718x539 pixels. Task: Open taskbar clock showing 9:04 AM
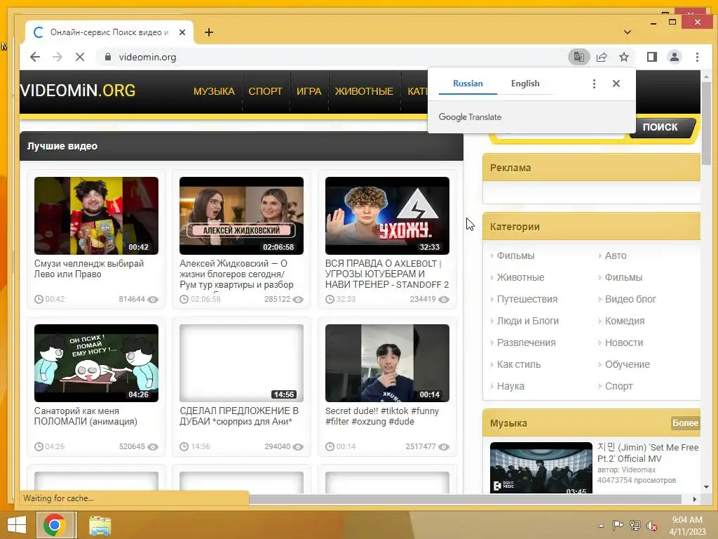click(687, 526)
